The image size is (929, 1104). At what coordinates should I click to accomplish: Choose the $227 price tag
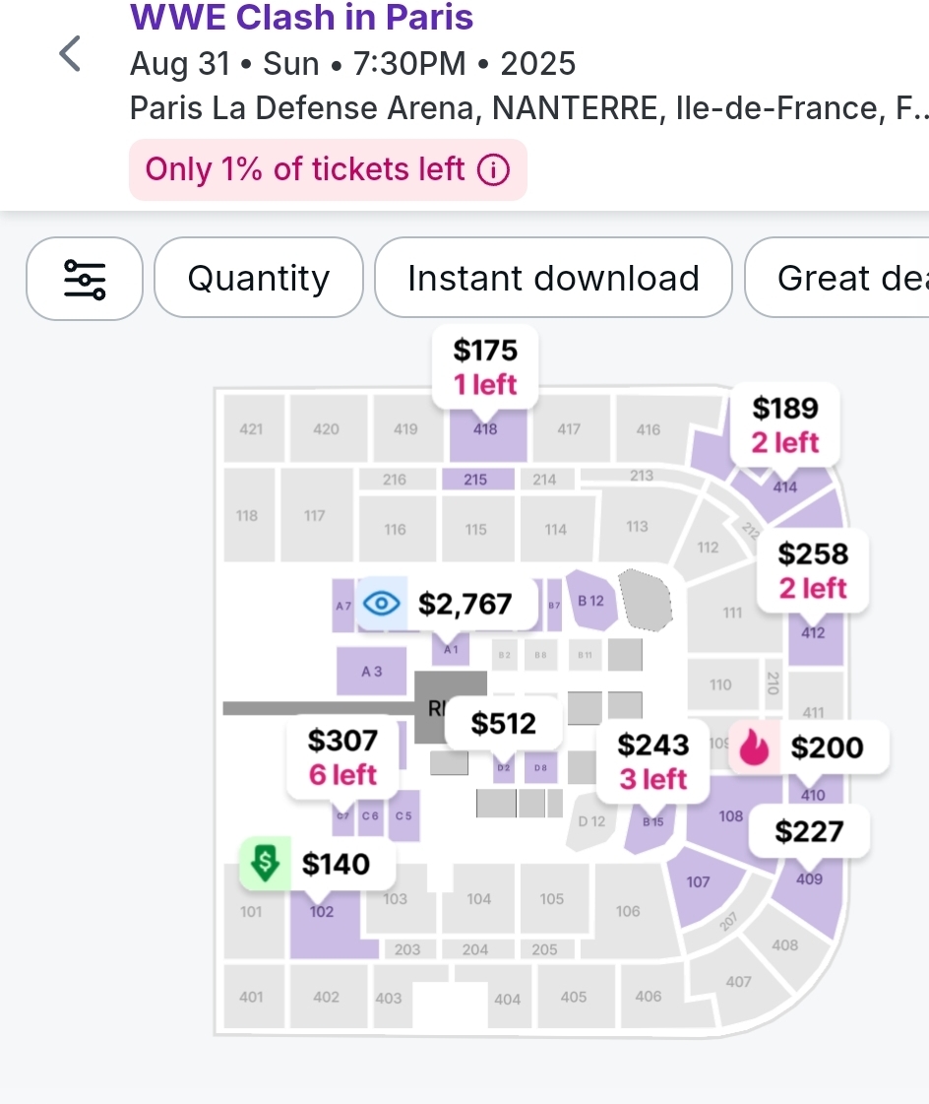(809, 832)
